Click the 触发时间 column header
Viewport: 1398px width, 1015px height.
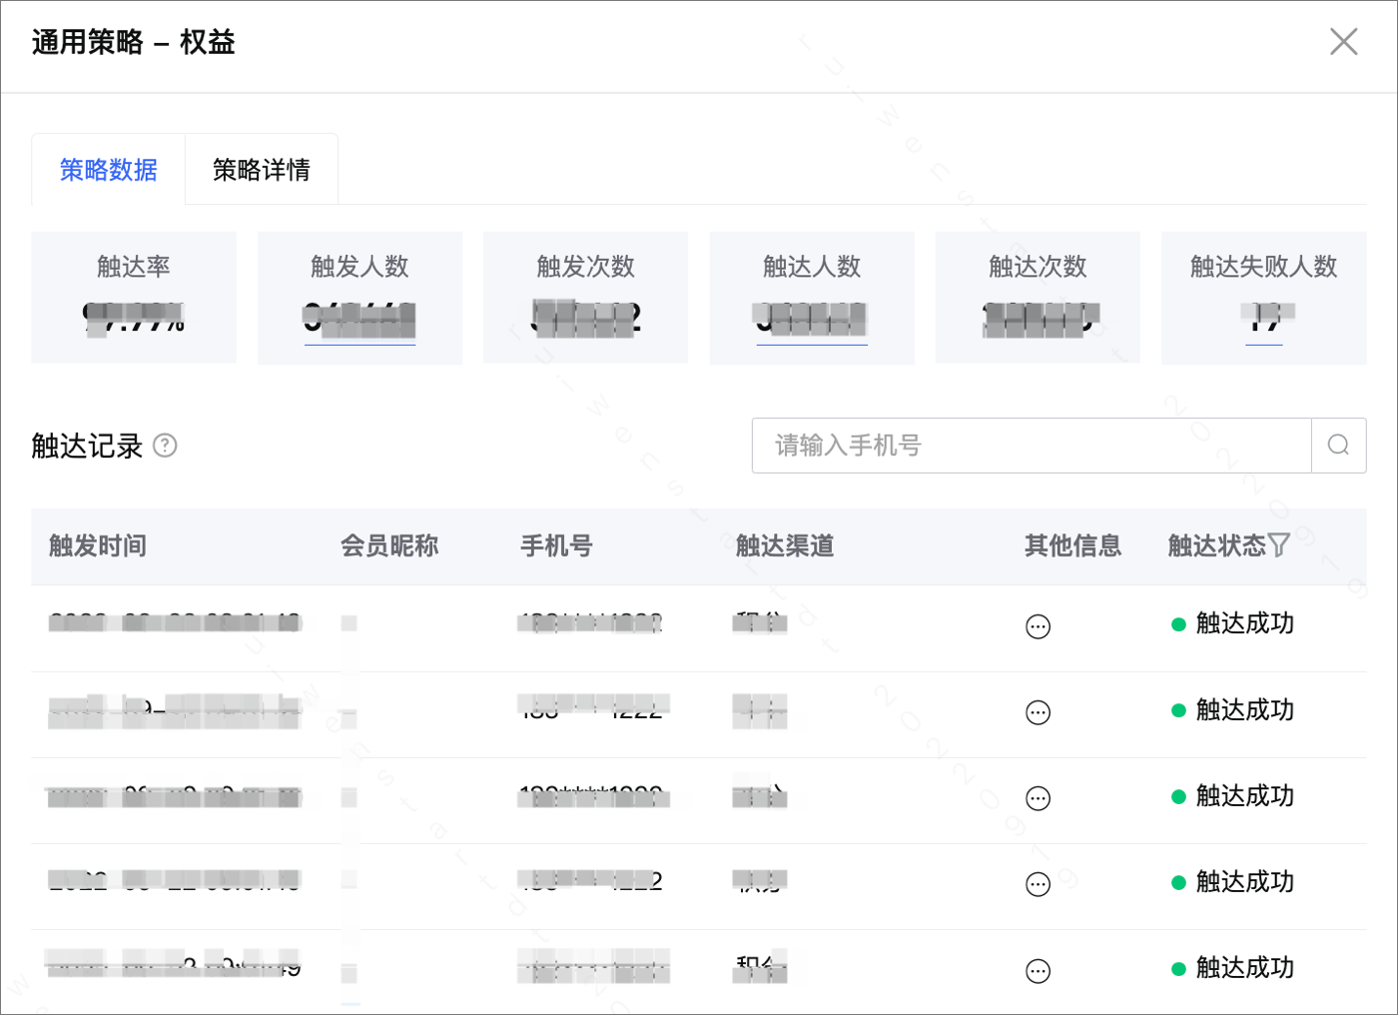(x=98, y=545)
